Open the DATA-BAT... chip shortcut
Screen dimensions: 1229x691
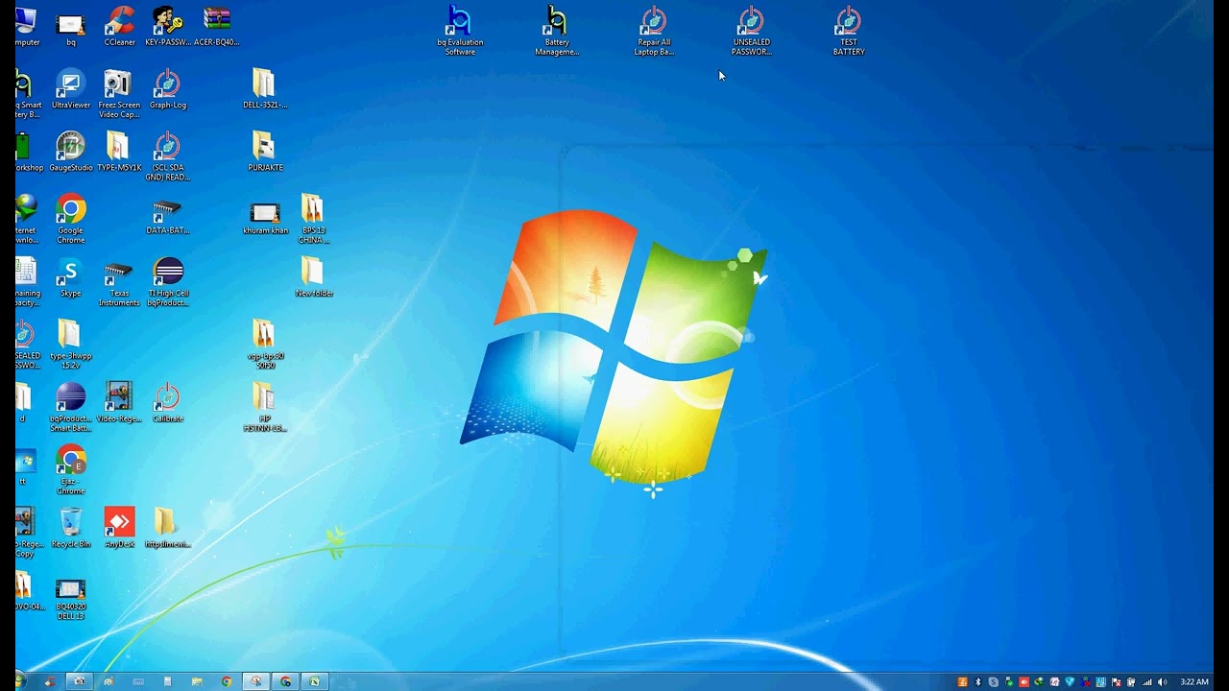coord(167,215)
